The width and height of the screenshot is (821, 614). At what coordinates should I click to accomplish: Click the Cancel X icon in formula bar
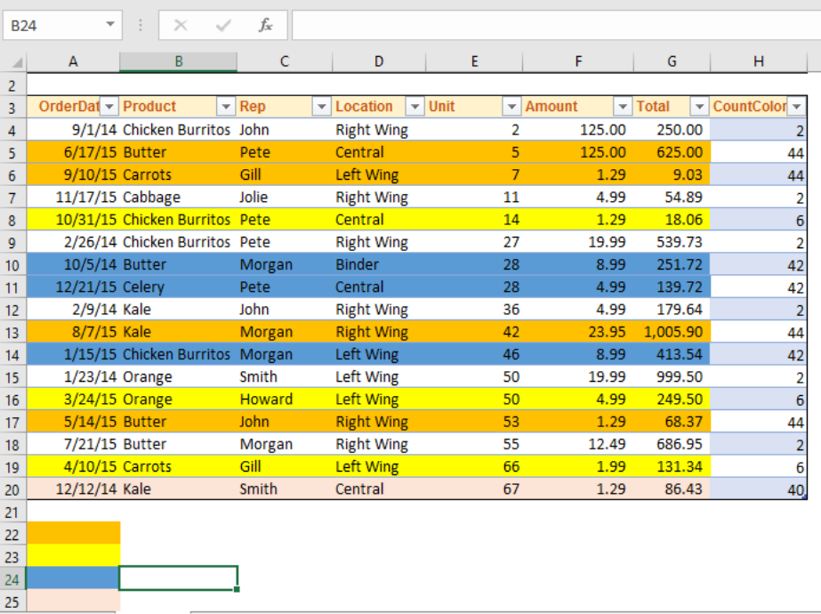click(x=181, y=25)
